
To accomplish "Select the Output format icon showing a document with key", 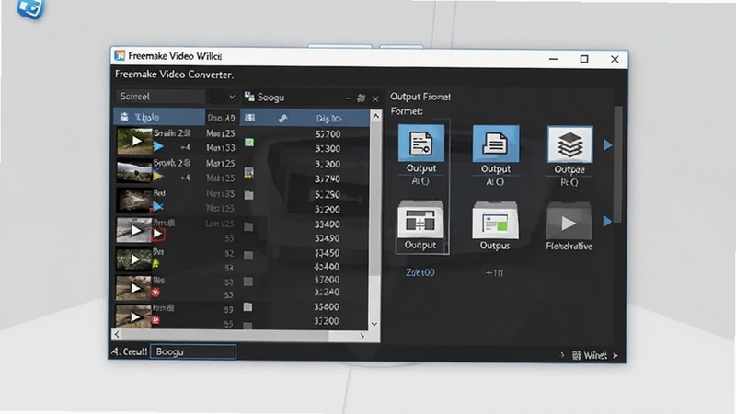I will 421,144.
